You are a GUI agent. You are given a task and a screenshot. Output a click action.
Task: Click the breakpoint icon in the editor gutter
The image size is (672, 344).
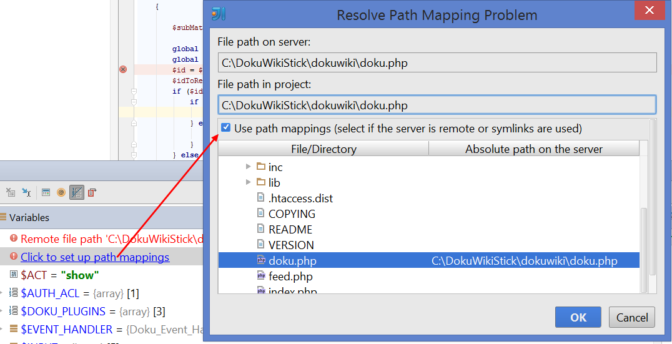pyautogui.click(x=123, y=69)
